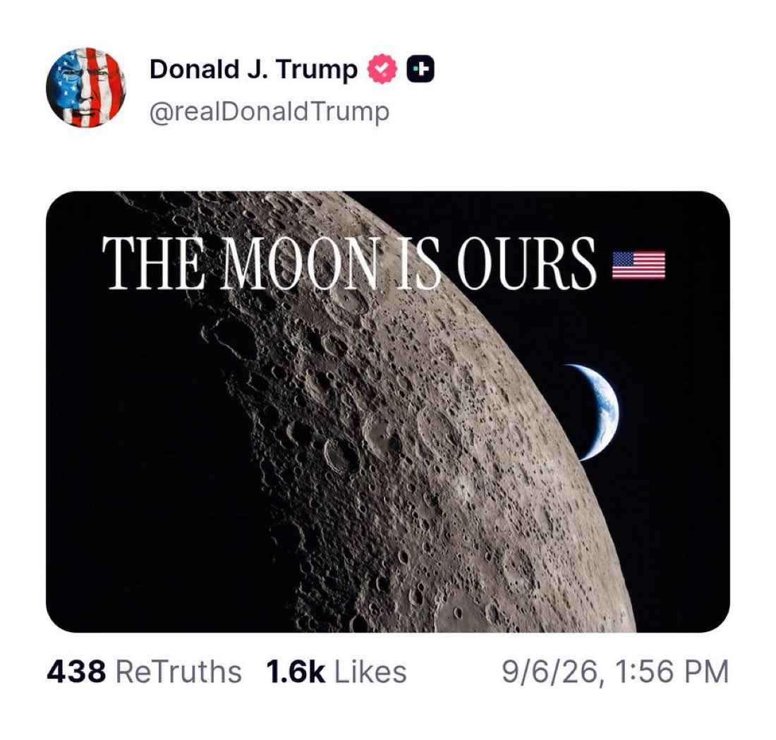Click the American flag emoji in image

pyautogui.click(x=639, y=265)
